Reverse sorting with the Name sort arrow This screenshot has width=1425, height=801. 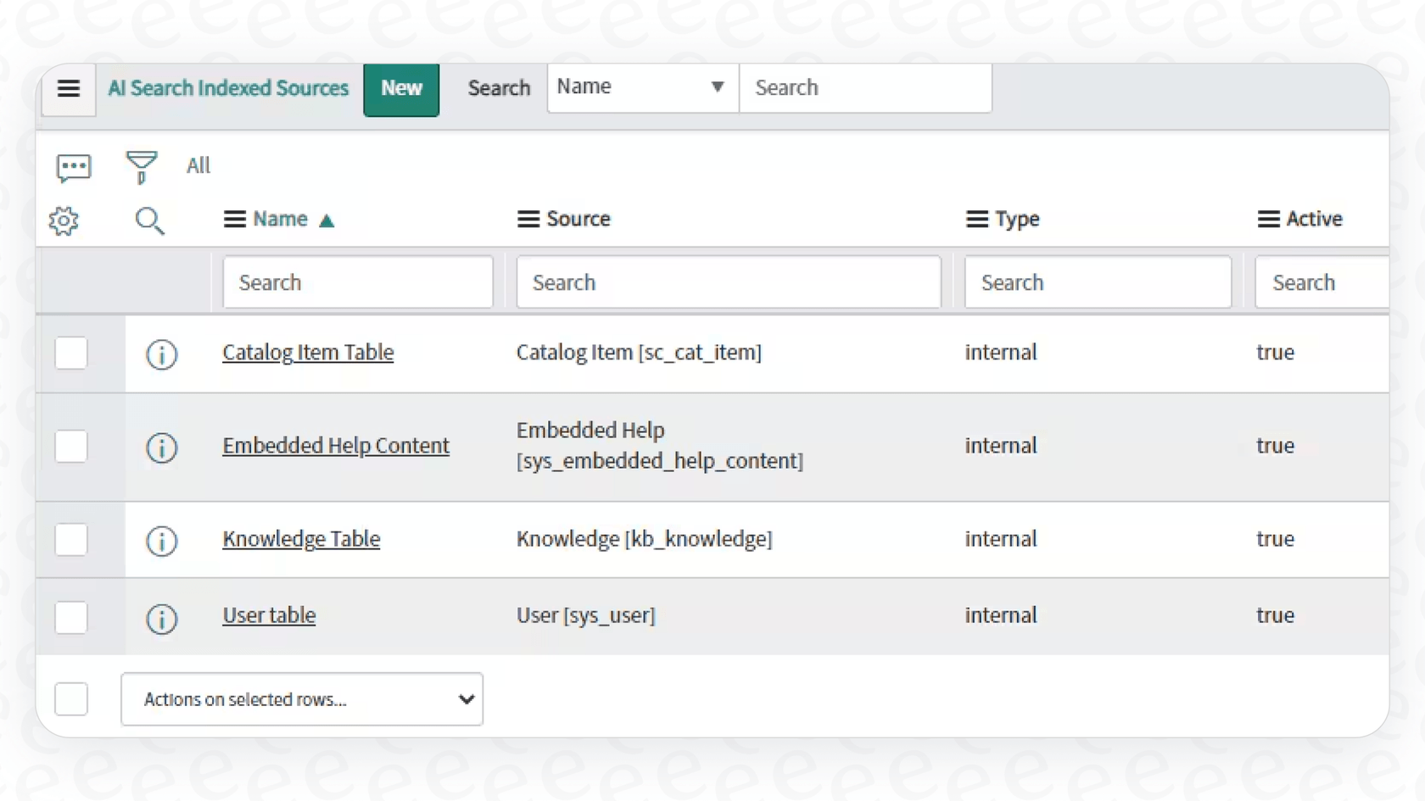click(x=327, y=219)
